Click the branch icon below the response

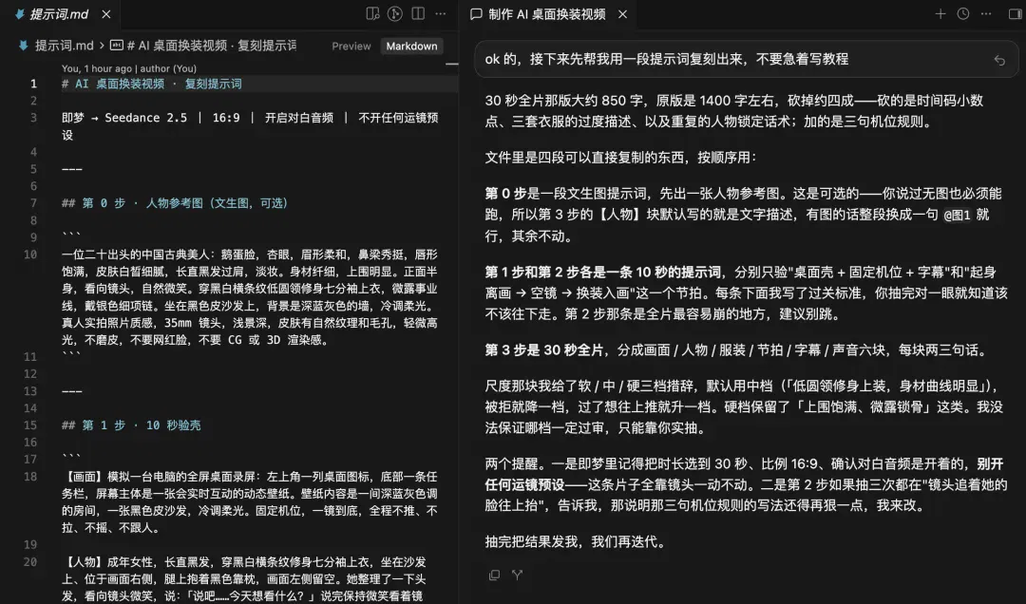coord(517,575)
